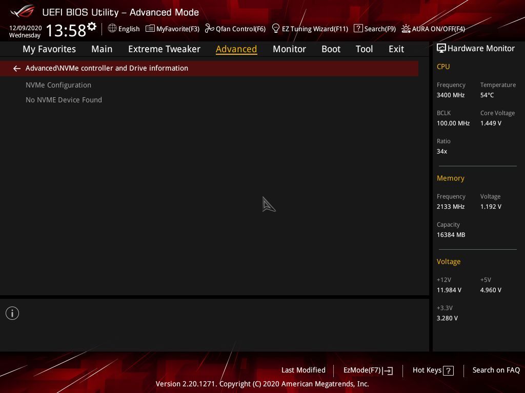Click the Hardware Monitor title
Screen dimensions: 525x393
[481, 49]
